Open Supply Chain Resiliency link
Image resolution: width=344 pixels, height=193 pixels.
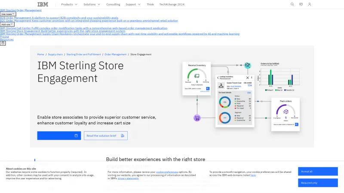click(x=120, y=34)
